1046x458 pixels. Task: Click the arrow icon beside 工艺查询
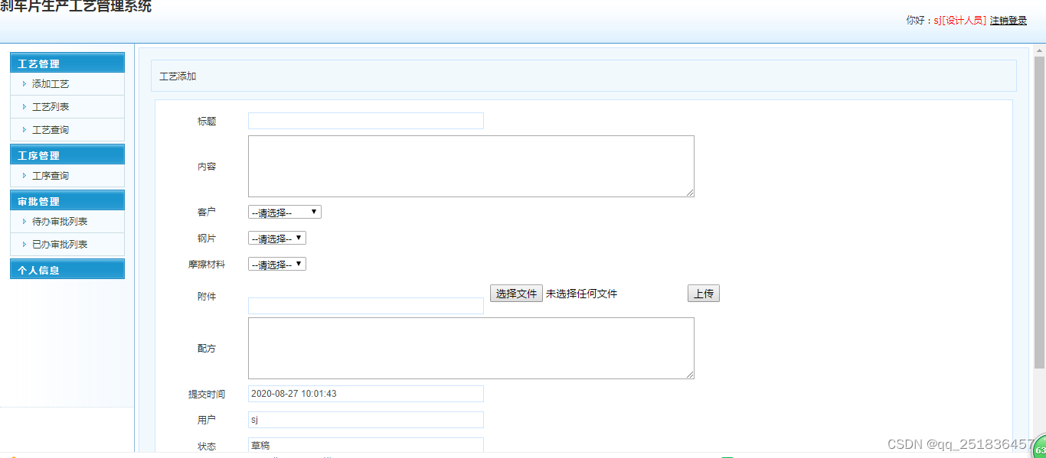(25, 130)
